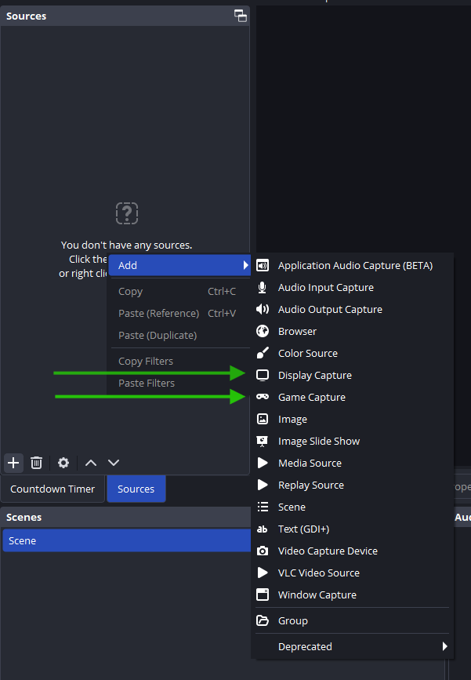
Task: Expand the Deprecated submenu arrow
Action: tap(444, 646)
